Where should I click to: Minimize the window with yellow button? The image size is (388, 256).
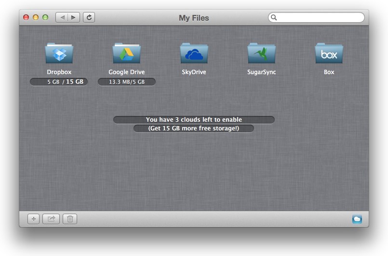(36, 17)
